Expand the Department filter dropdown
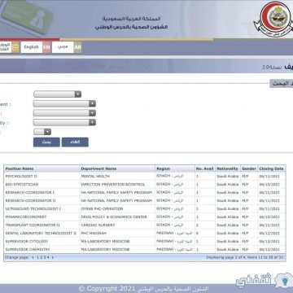The width and height of the screenshot is (293, 293). coord(64,104)
